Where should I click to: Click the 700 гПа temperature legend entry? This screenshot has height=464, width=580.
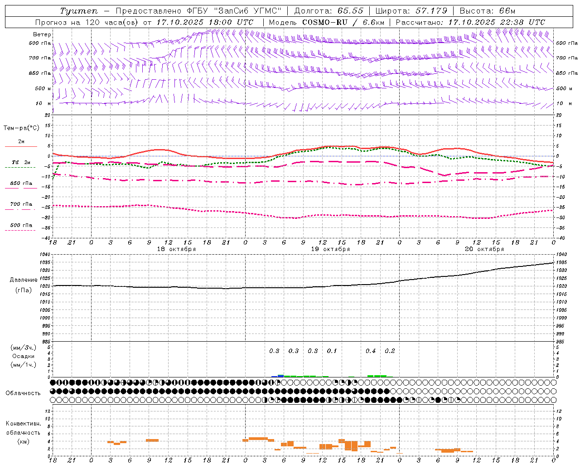(21, 204)
